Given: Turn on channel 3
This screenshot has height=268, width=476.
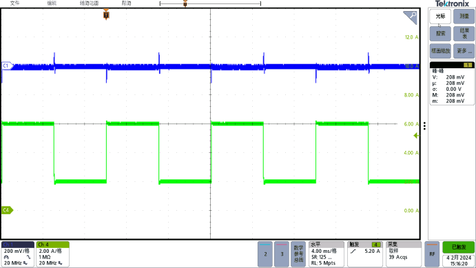Looking at the screenshot, I should click(x=282, y=254).
